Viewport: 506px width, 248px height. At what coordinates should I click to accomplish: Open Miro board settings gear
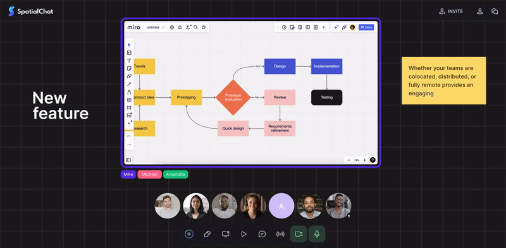tap(172, 27)
